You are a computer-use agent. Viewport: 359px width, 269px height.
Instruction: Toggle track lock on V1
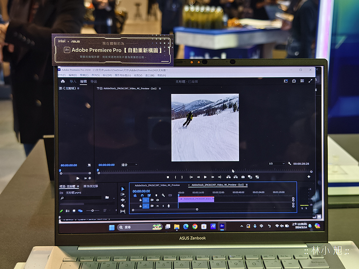141,200
